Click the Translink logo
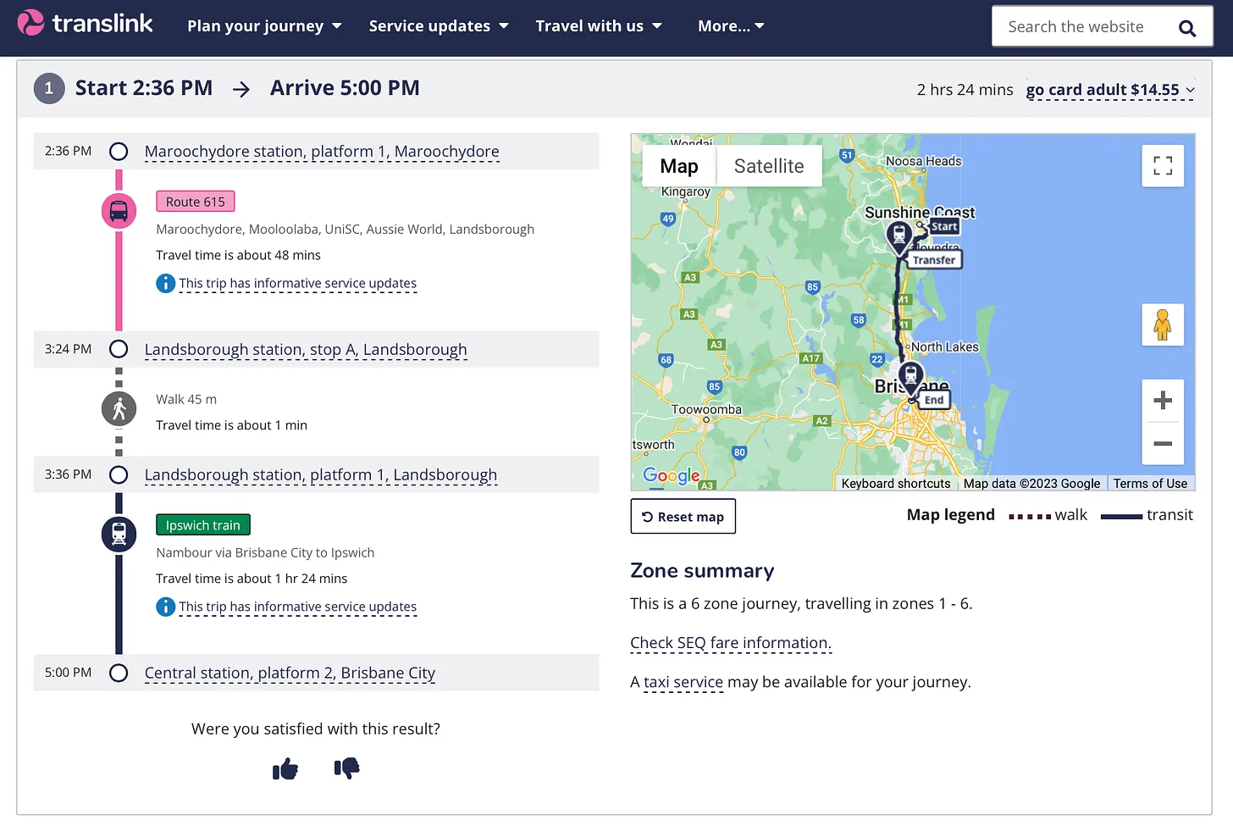 85,23
